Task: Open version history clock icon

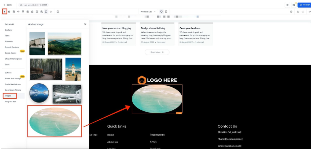Action: click(x=291, y=12)
